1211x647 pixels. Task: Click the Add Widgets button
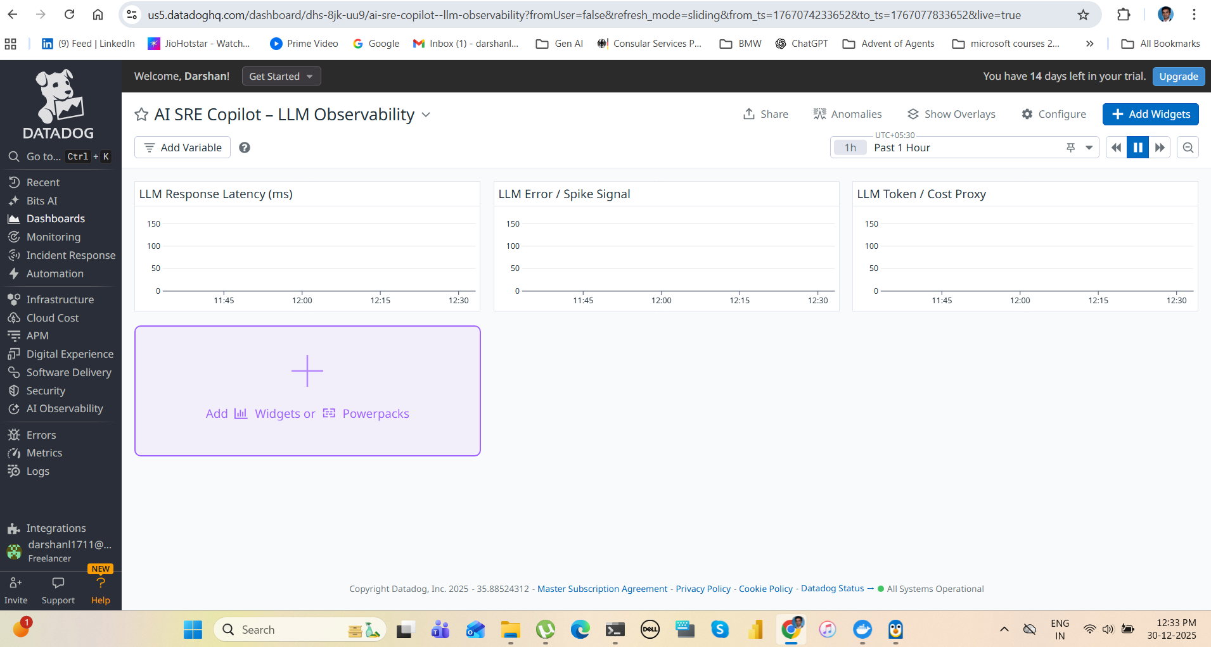coord(1150,114)
